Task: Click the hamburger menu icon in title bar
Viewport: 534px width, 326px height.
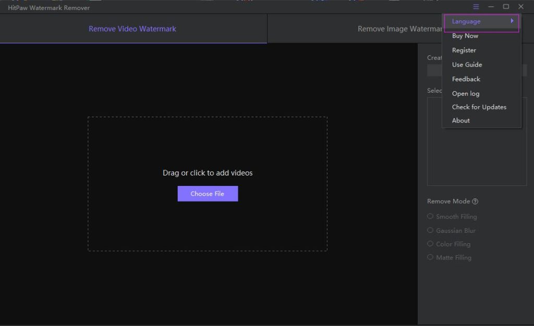Action: pos(476,7)
